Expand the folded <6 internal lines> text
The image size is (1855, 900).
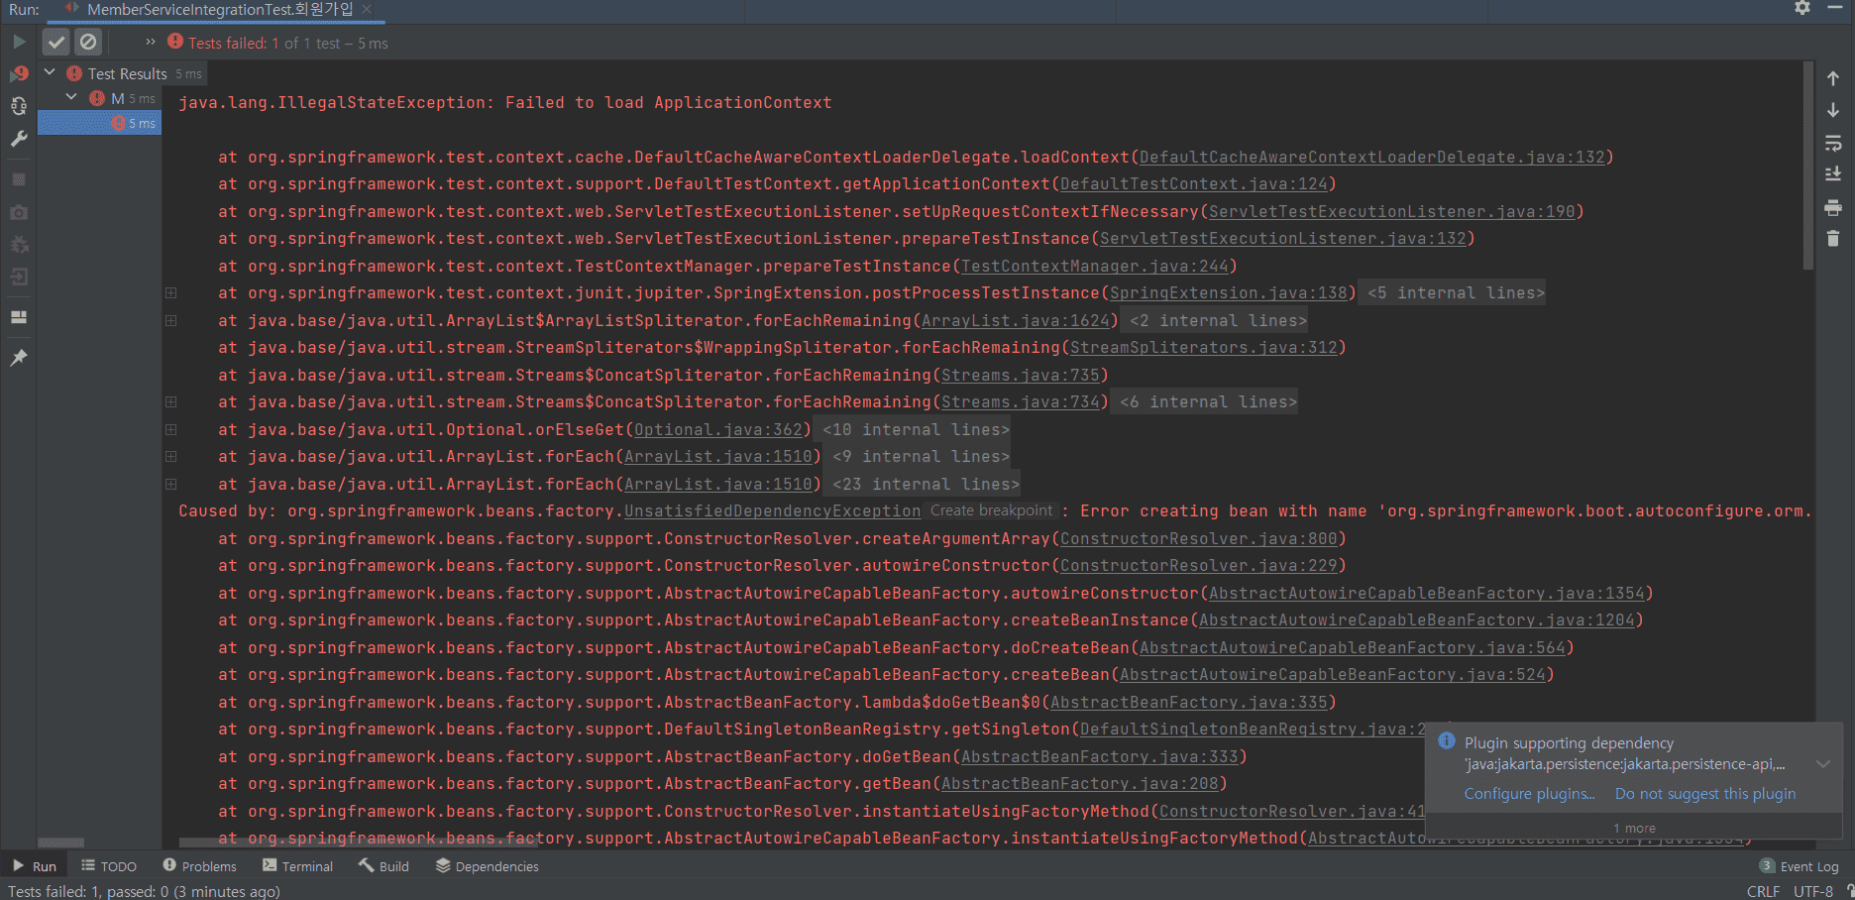pos(1208,402)
